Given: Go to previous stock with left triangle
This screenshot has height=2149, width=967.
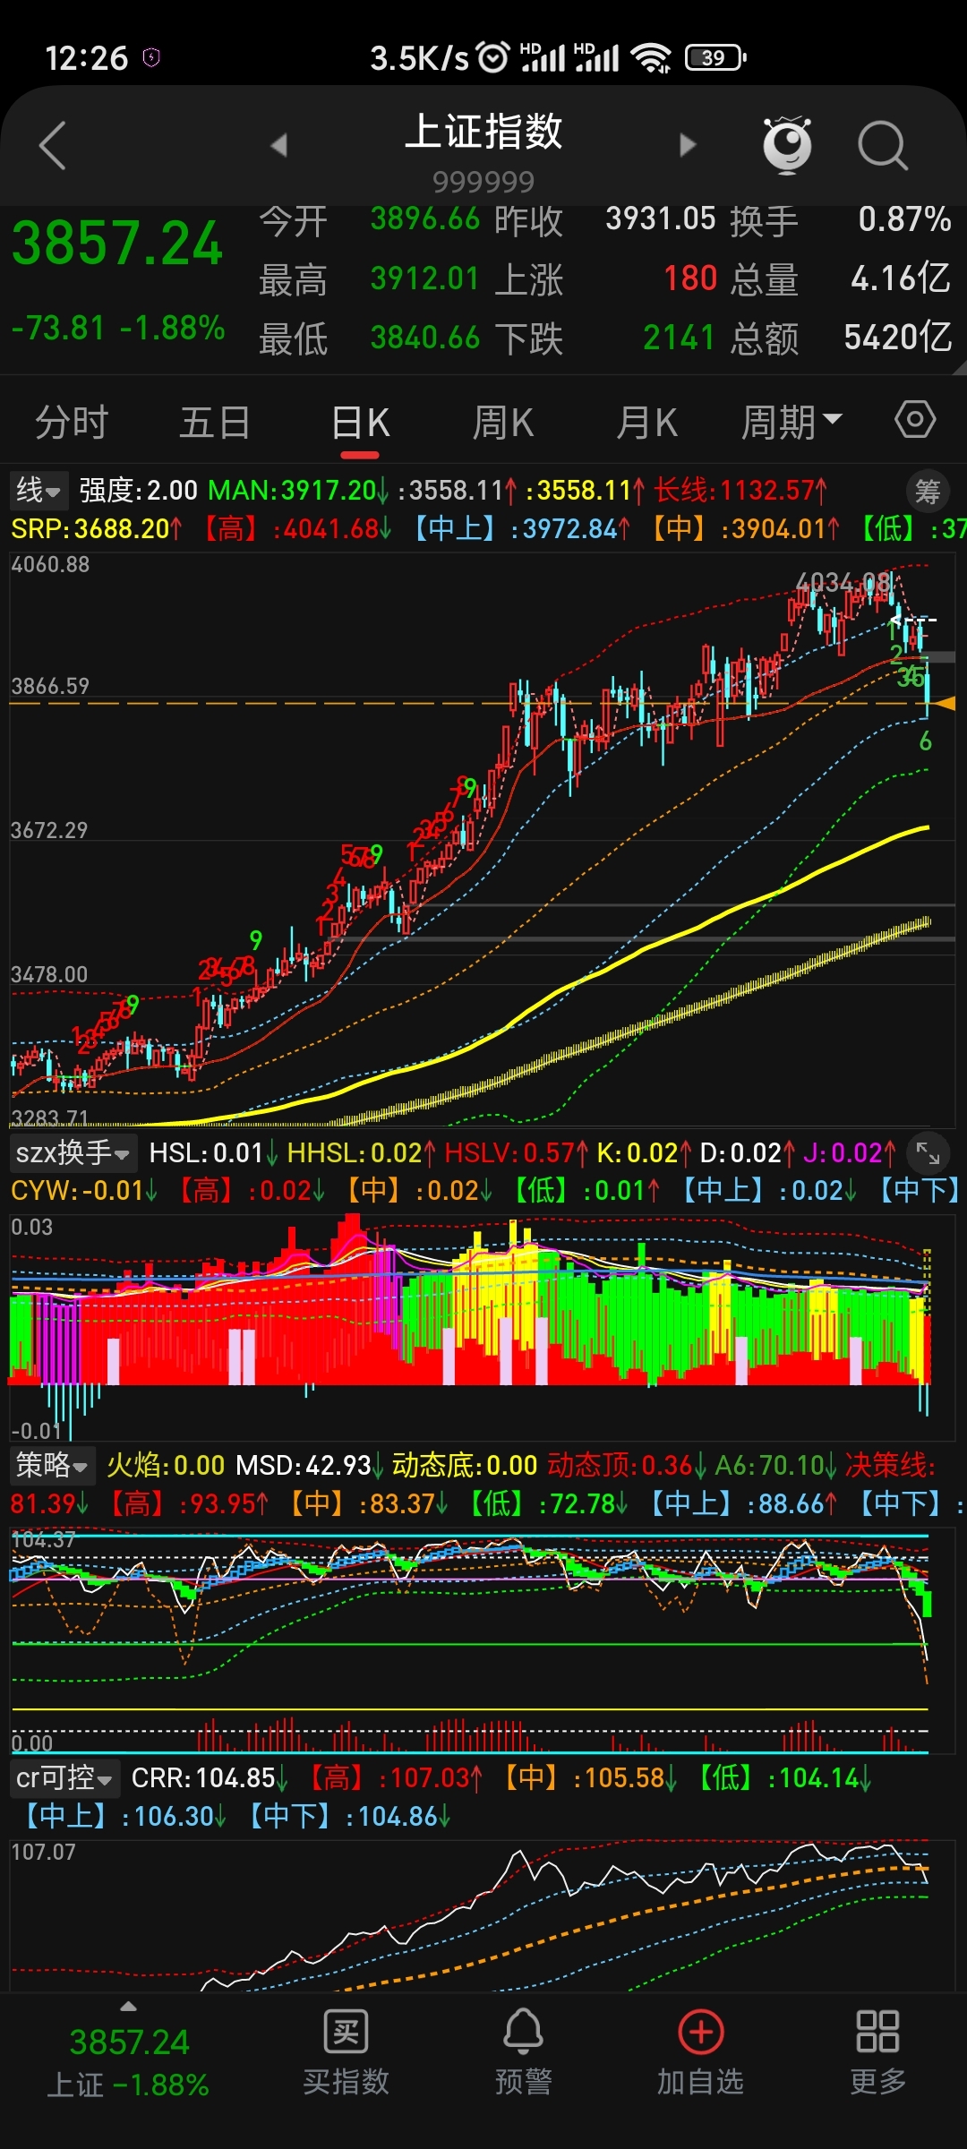Looking at the screenshot, I should (279, 145).
